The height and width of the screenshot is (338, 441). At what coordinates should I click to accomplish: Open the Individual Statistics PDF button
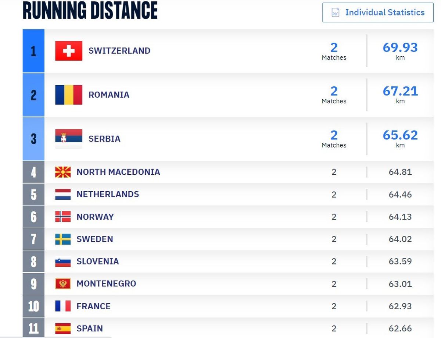(378, 13)
